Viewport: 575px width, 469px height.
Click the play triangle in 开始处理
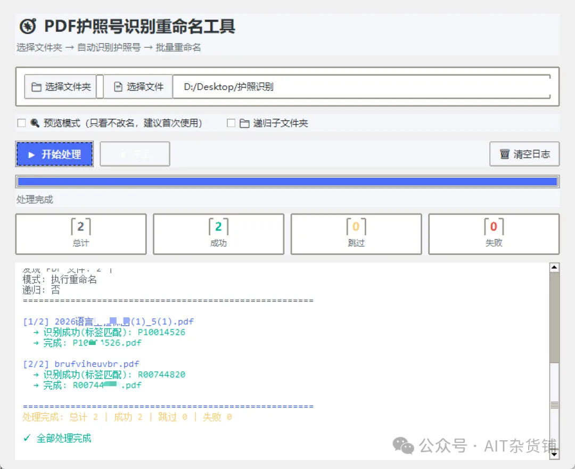tap(31, 155)
